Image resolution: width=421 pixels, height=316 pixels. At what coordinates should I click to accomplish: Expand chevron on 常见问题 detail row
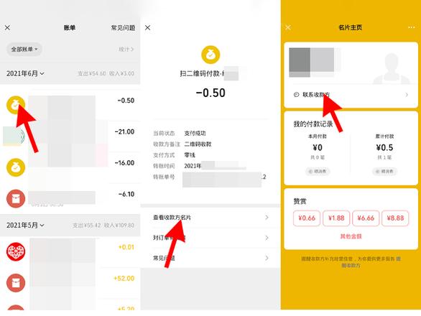[x=267, y=258]
